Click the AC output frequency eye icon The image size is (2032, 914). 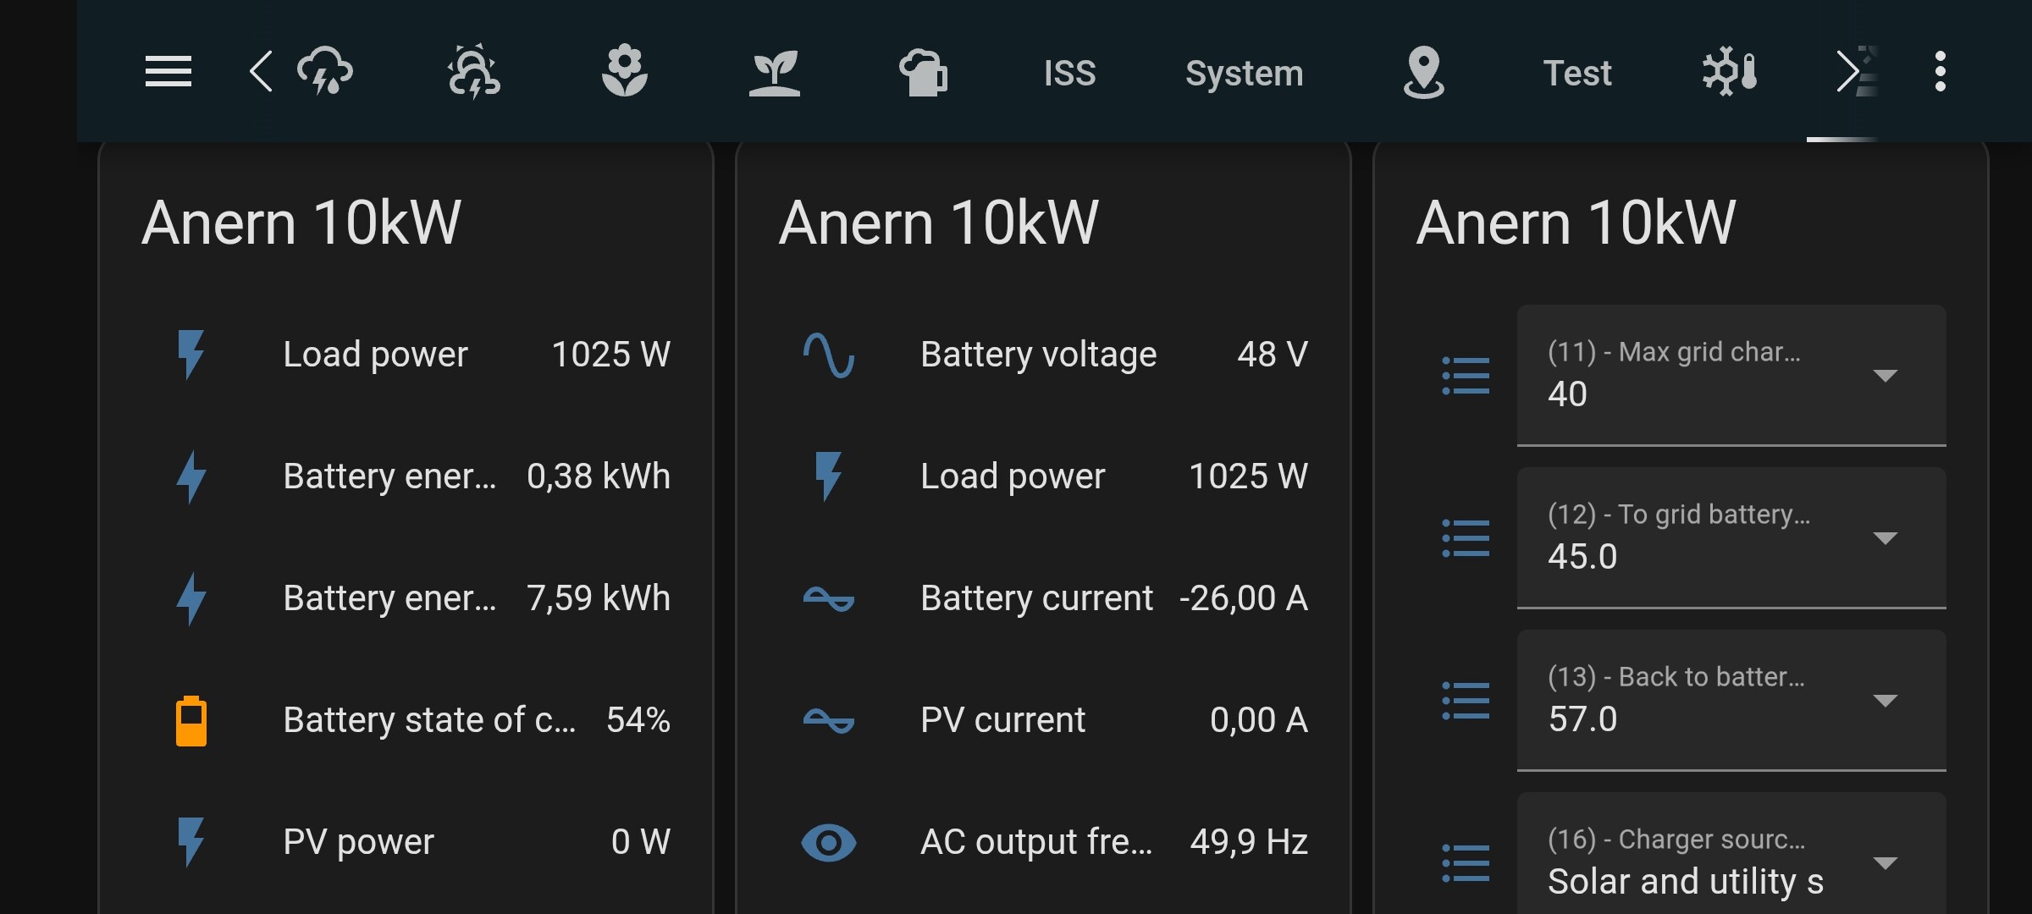click(x=828, y=842)
